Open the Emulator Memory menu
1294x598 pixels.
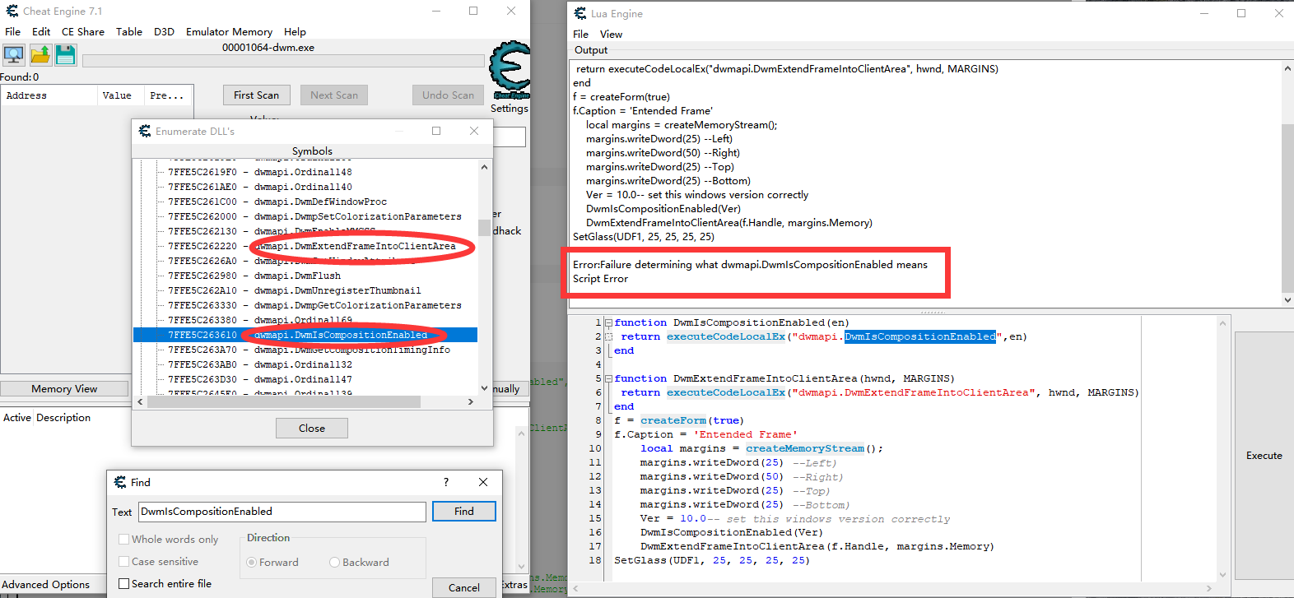coord(229,31)
